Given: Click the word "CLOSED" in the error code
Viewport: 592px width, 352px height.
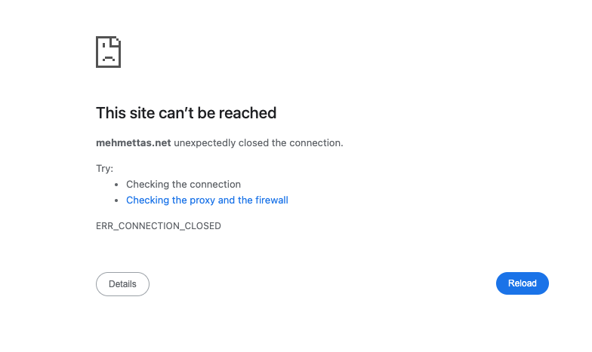Looking at the screenshot, I should click(203, 226).
